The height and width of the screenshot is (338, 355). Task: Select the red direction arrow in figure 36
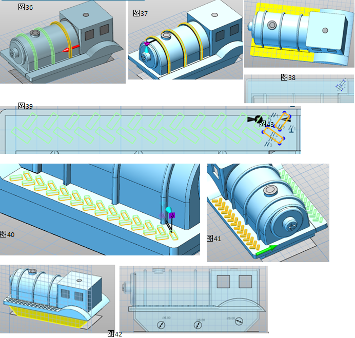(x=71, y=48)
